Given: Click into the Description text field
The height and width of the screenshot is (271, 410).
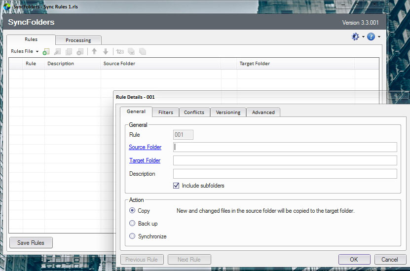Looking at the screenshot, I should click(285, 174).
